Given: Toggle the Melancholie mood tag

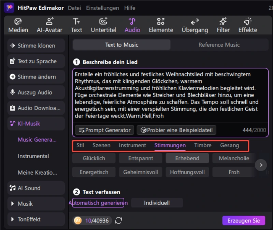Looking at the screenshot, I should click(x=234, y=158).
